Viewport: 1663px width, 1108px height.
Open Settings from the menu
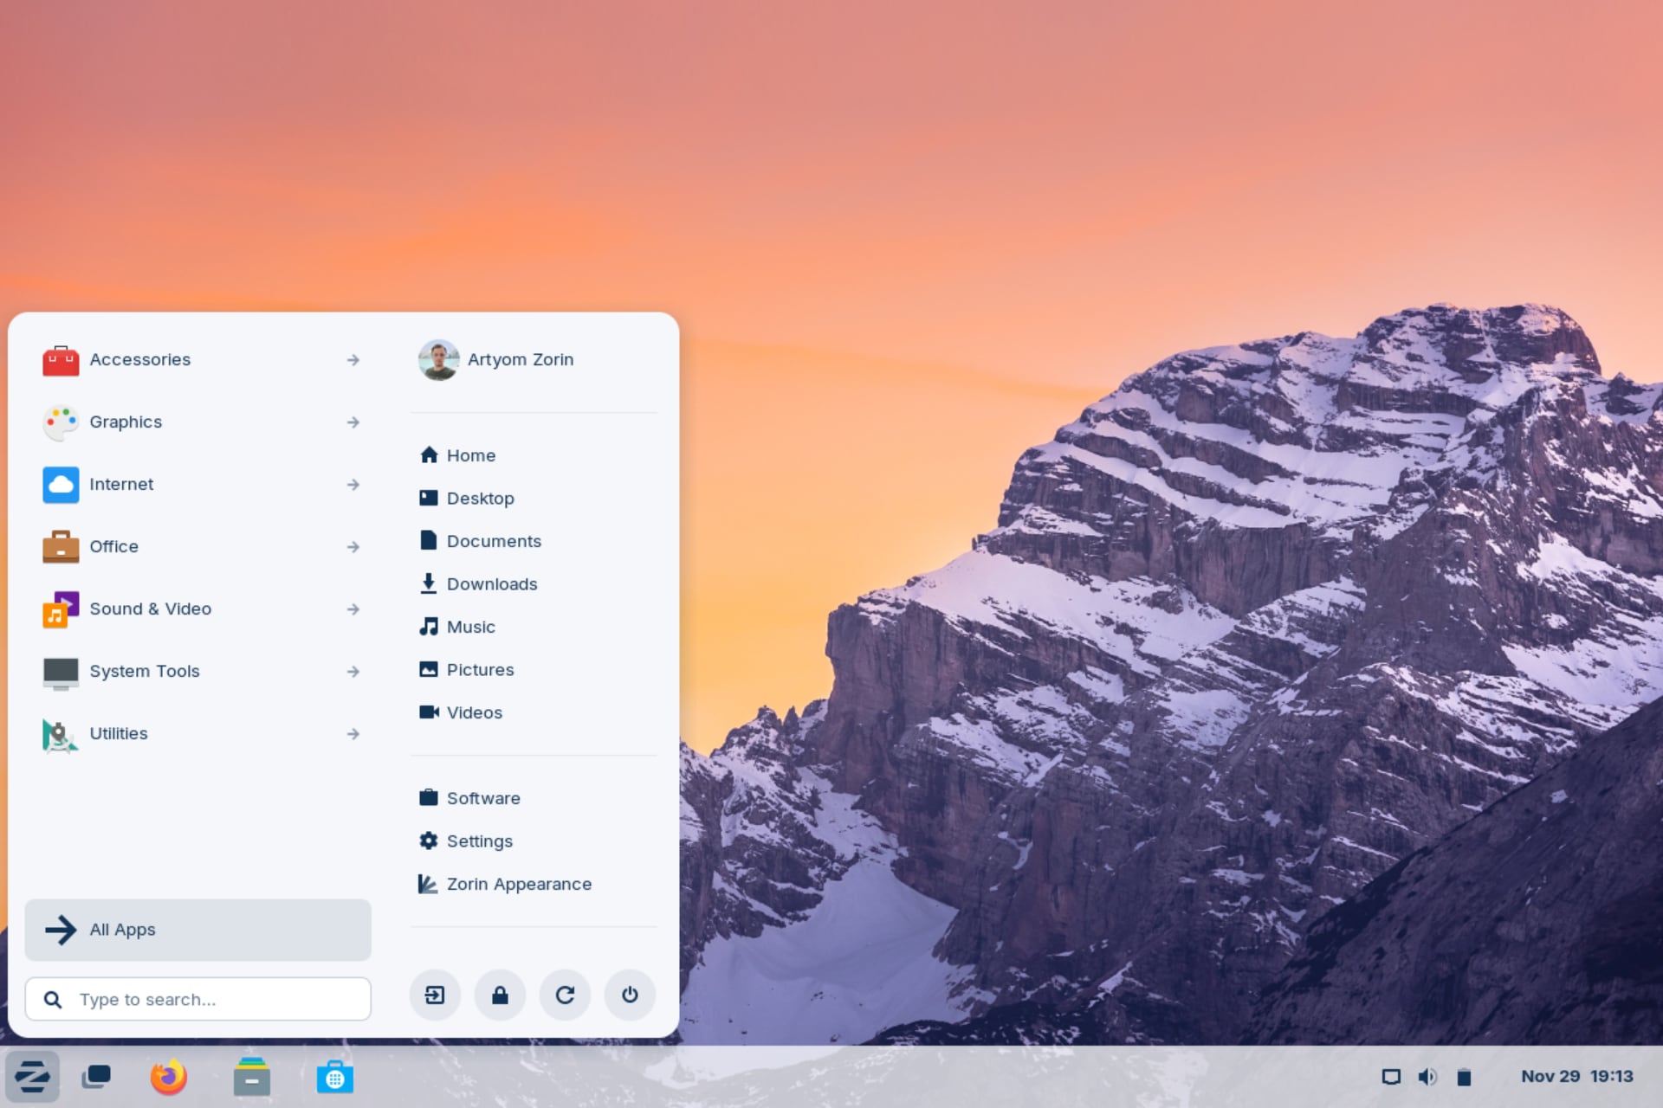(479, 841)
